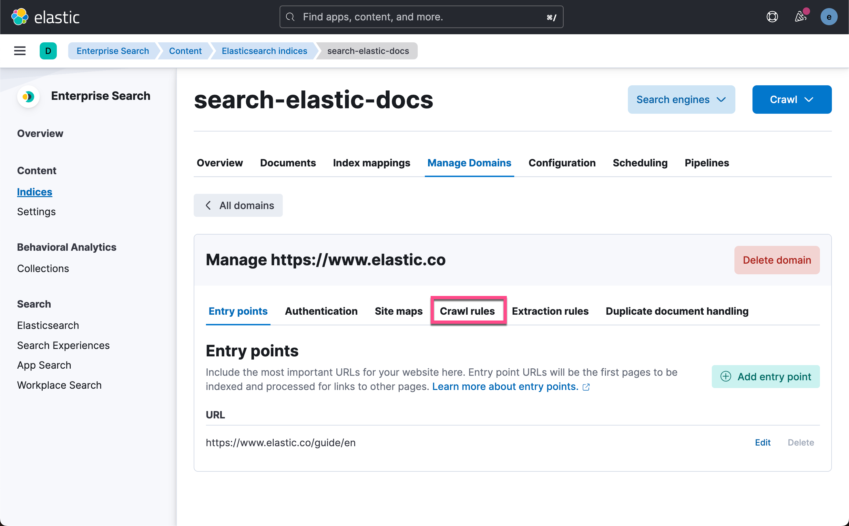Open the newsfeed celebration icon
The height and width of the screenshot is (526, 849).
801,17
